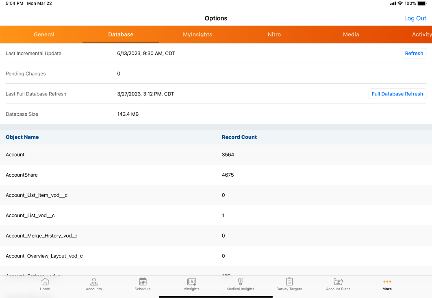This screenshot has width=432, height=298.
Task: Click the Log Out link
Action: point(415,18)
